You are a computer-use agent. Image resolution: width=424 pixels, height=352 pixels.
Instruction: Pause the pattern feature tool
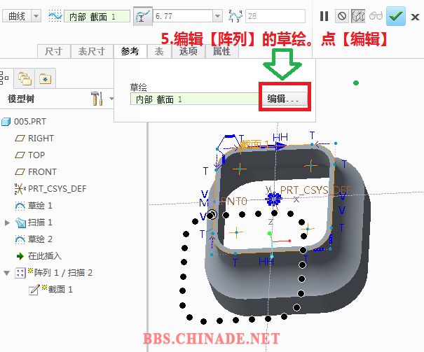click(x=324, y=16)
